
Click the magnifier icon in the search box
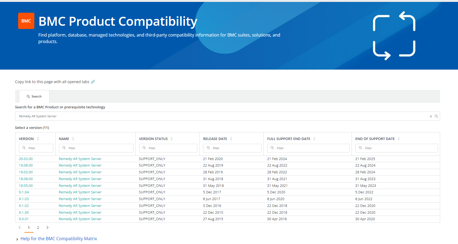click(x=436, y=116)
